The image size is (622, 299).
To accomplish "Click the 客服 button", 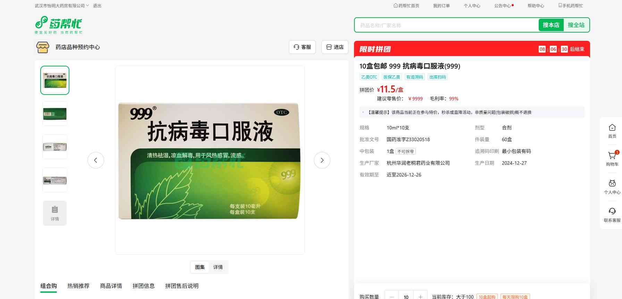I will point(302,47).
